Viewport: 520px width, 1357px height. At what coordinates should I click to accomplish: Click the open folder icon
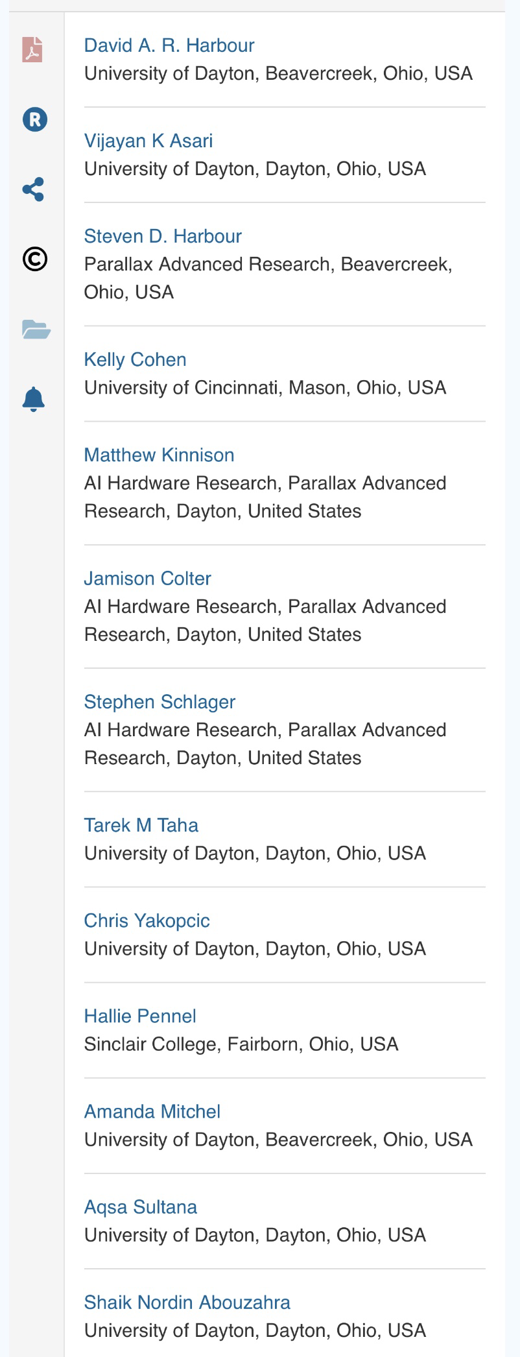(x=36, y=330)
